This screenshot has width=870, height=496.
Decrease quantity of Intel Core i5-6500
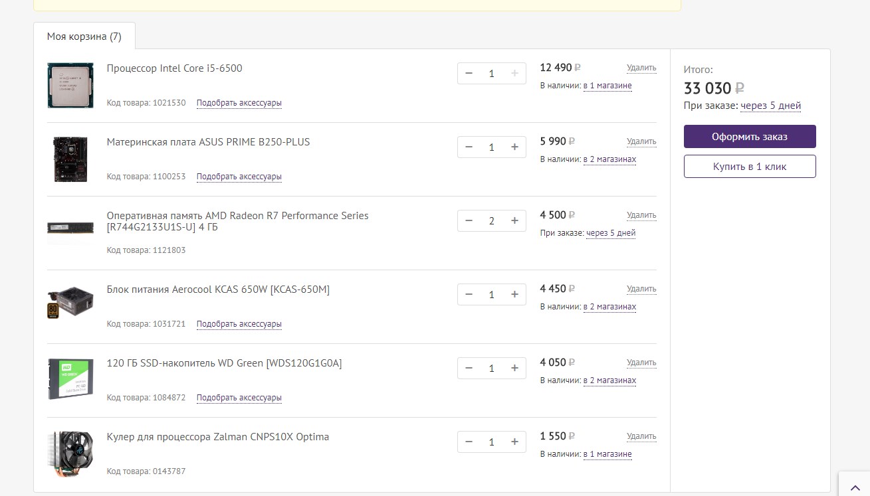point(469,73)
